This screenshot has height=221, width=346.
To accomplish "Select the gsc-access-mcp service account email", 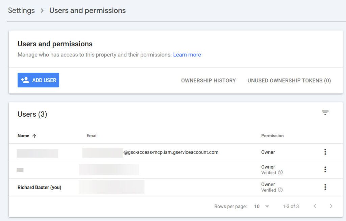I will coord(171,152).
